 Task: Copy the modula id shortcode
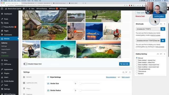click(x=163, y=29)
